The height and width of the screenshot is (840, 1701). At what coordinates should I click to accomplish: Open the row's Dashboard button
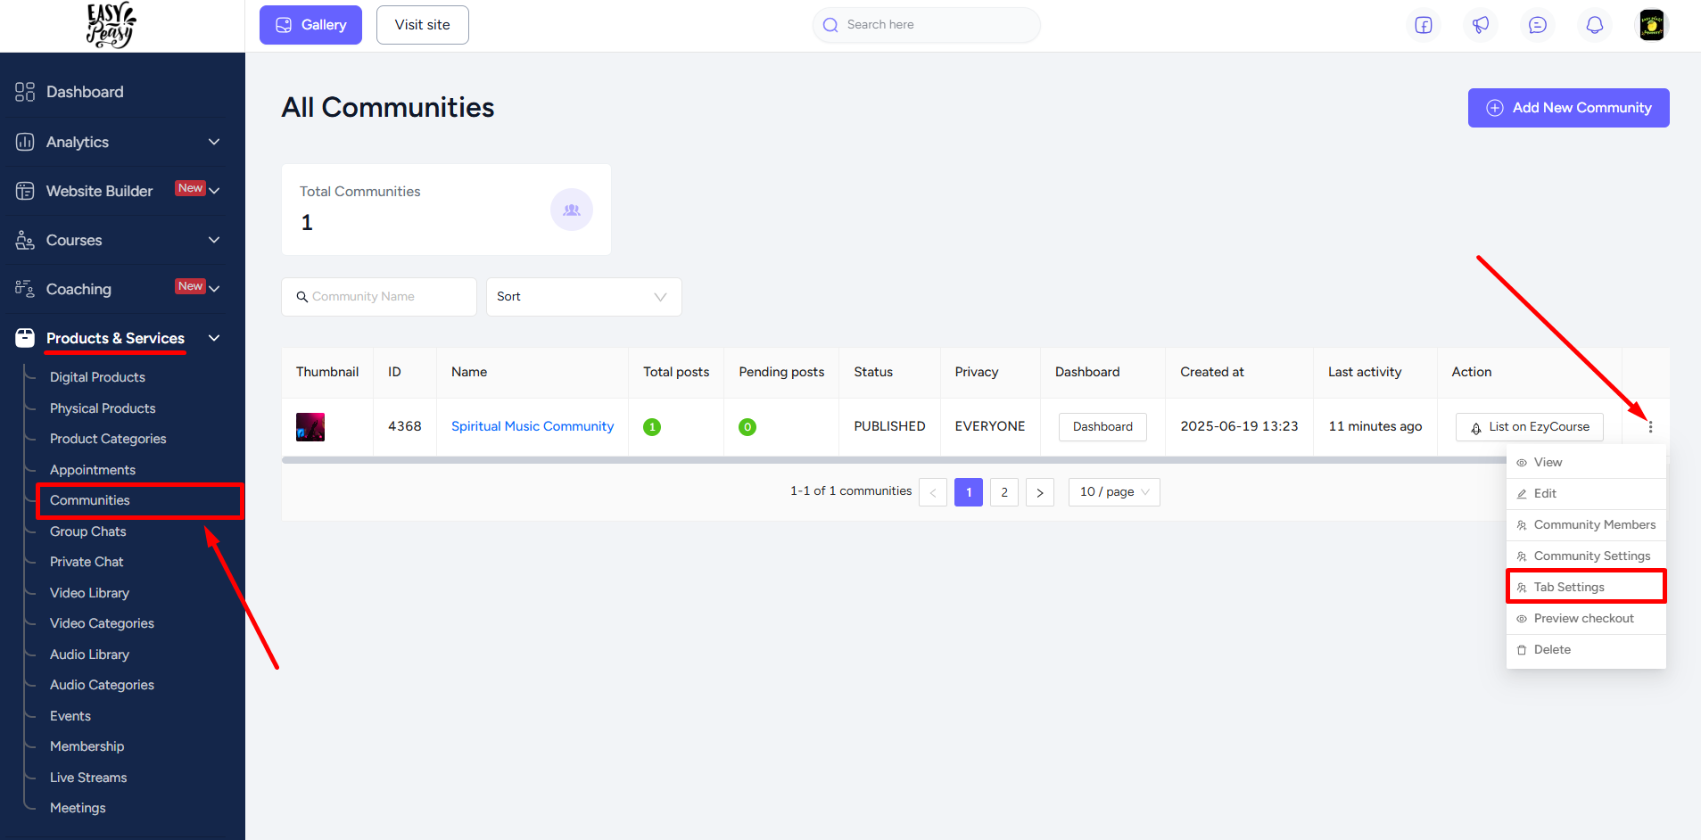pos(1102,427)
